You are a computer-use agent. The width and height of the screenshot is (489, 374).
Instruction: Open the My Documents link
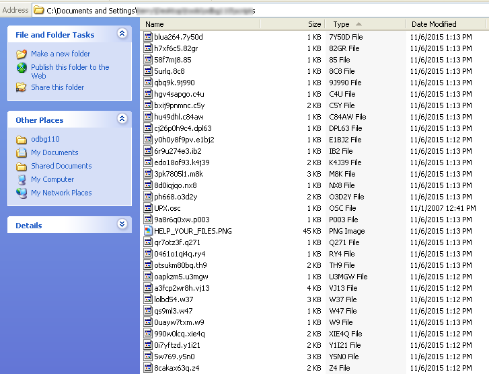(54, 152)
